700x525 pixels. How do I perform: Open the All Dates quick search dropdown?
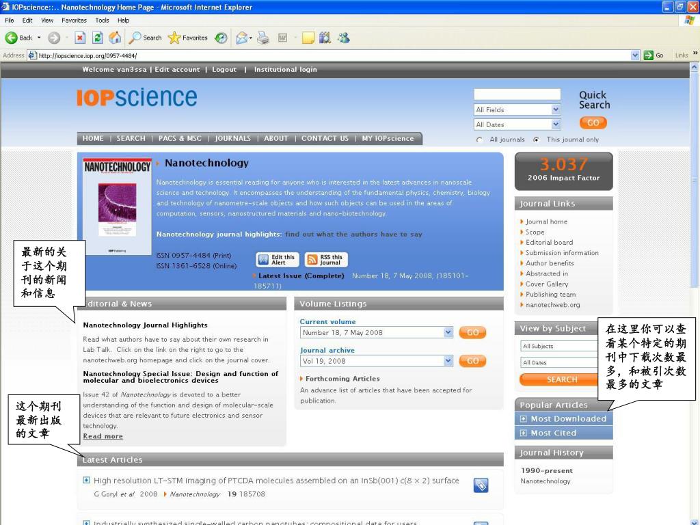click(517, 124)
